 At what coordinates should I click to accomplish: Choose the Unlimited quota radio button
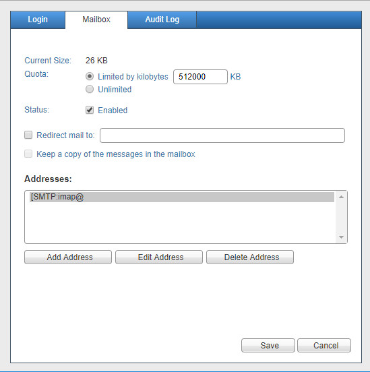90,89
